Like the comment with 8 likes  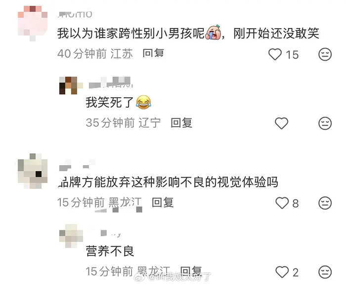(282, 203)
